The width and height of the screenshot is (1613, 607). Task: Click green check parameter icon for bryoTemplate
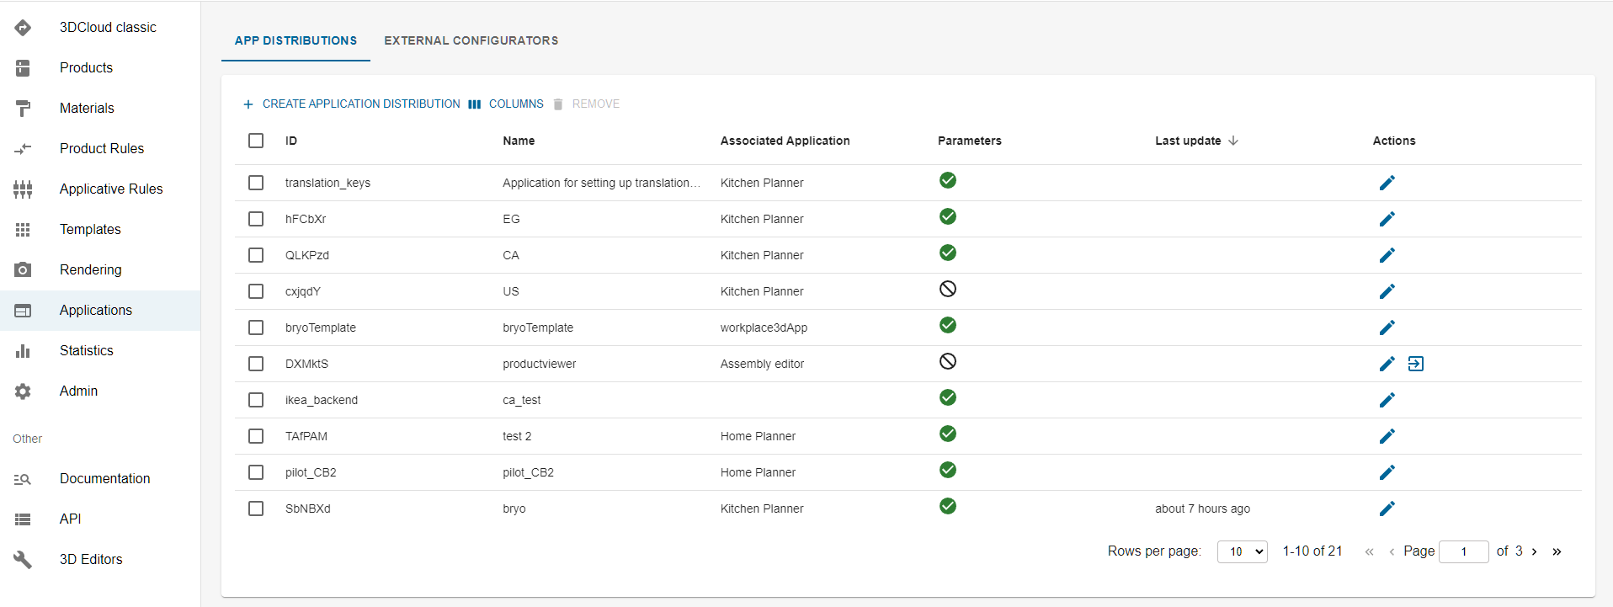pyautogui.click(x=948, y=325)
